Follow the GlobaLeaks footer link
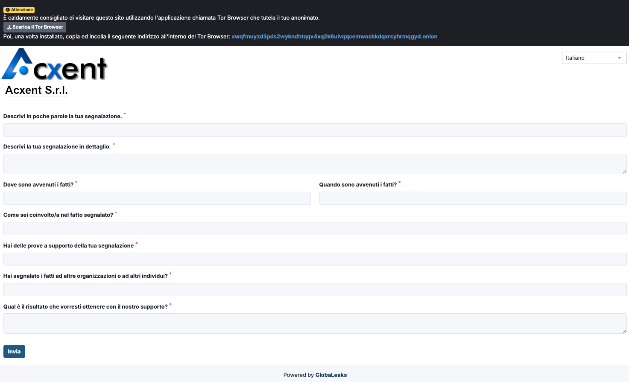The image size is (629, 382). pos(331,375)
